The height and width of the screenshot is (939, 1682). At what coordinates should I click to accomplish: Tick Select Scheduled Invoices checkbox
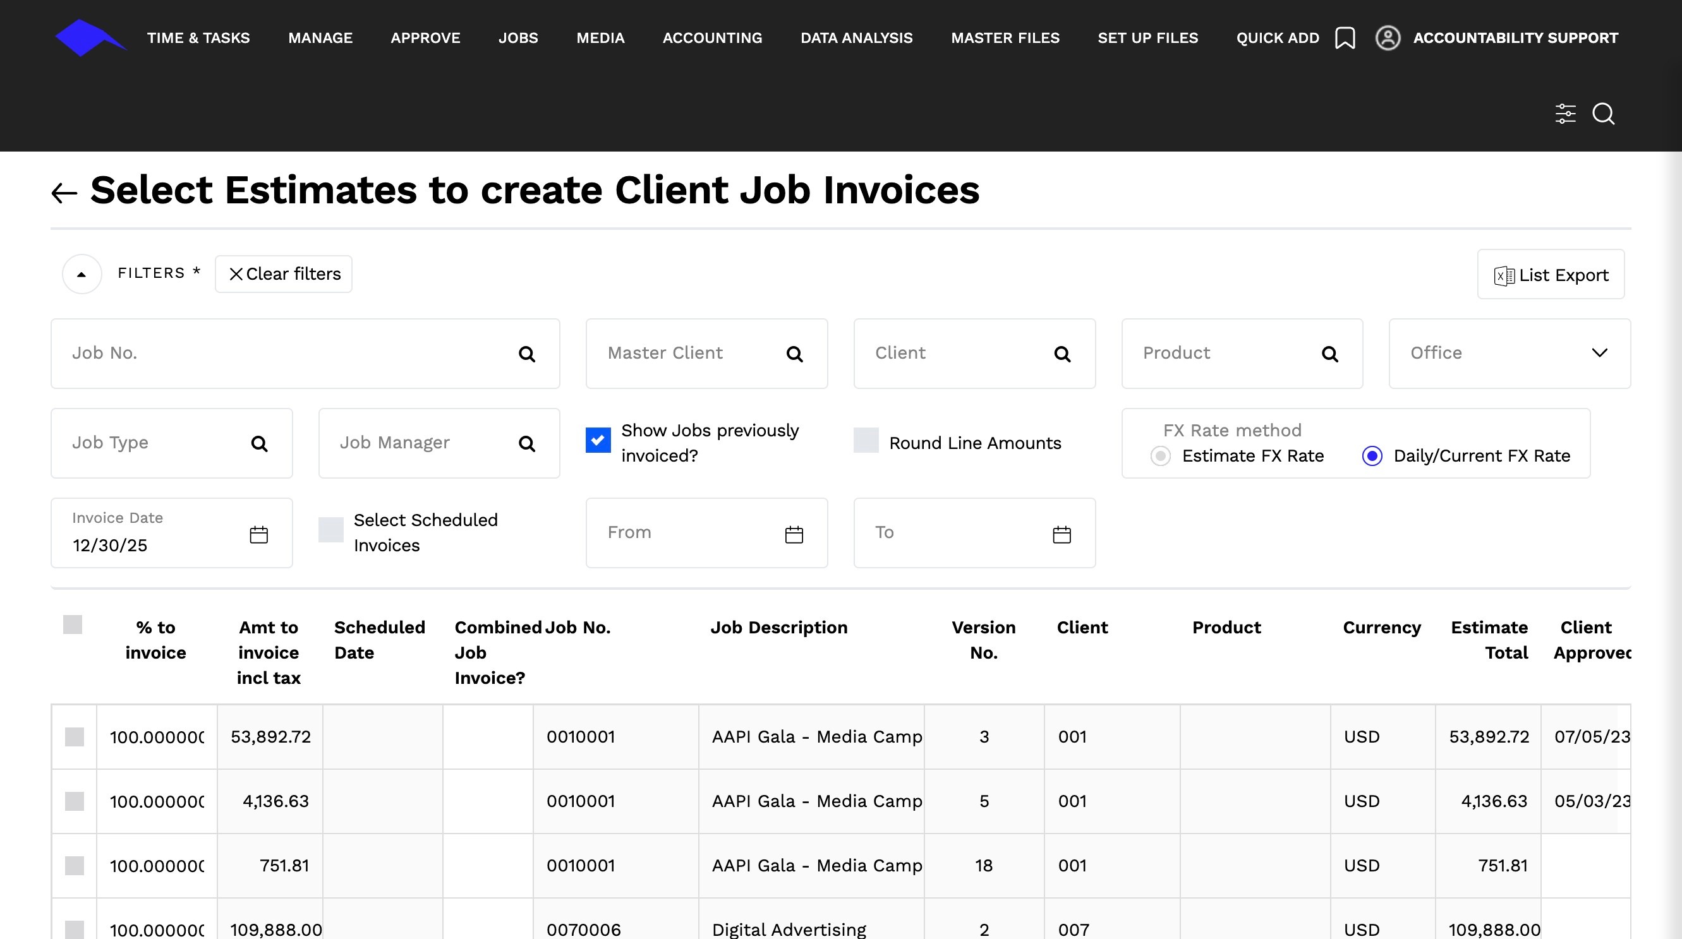[x=330, y=529]
